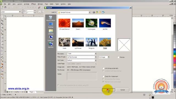This screenshot has width=176, height=99.
Task: Switch to Page 1 tab
Action: pos(32,92)
